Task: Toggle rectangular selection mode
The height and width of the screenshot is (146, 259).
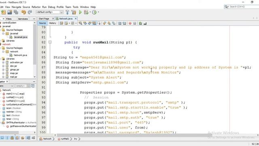Action: pos(99,24)
